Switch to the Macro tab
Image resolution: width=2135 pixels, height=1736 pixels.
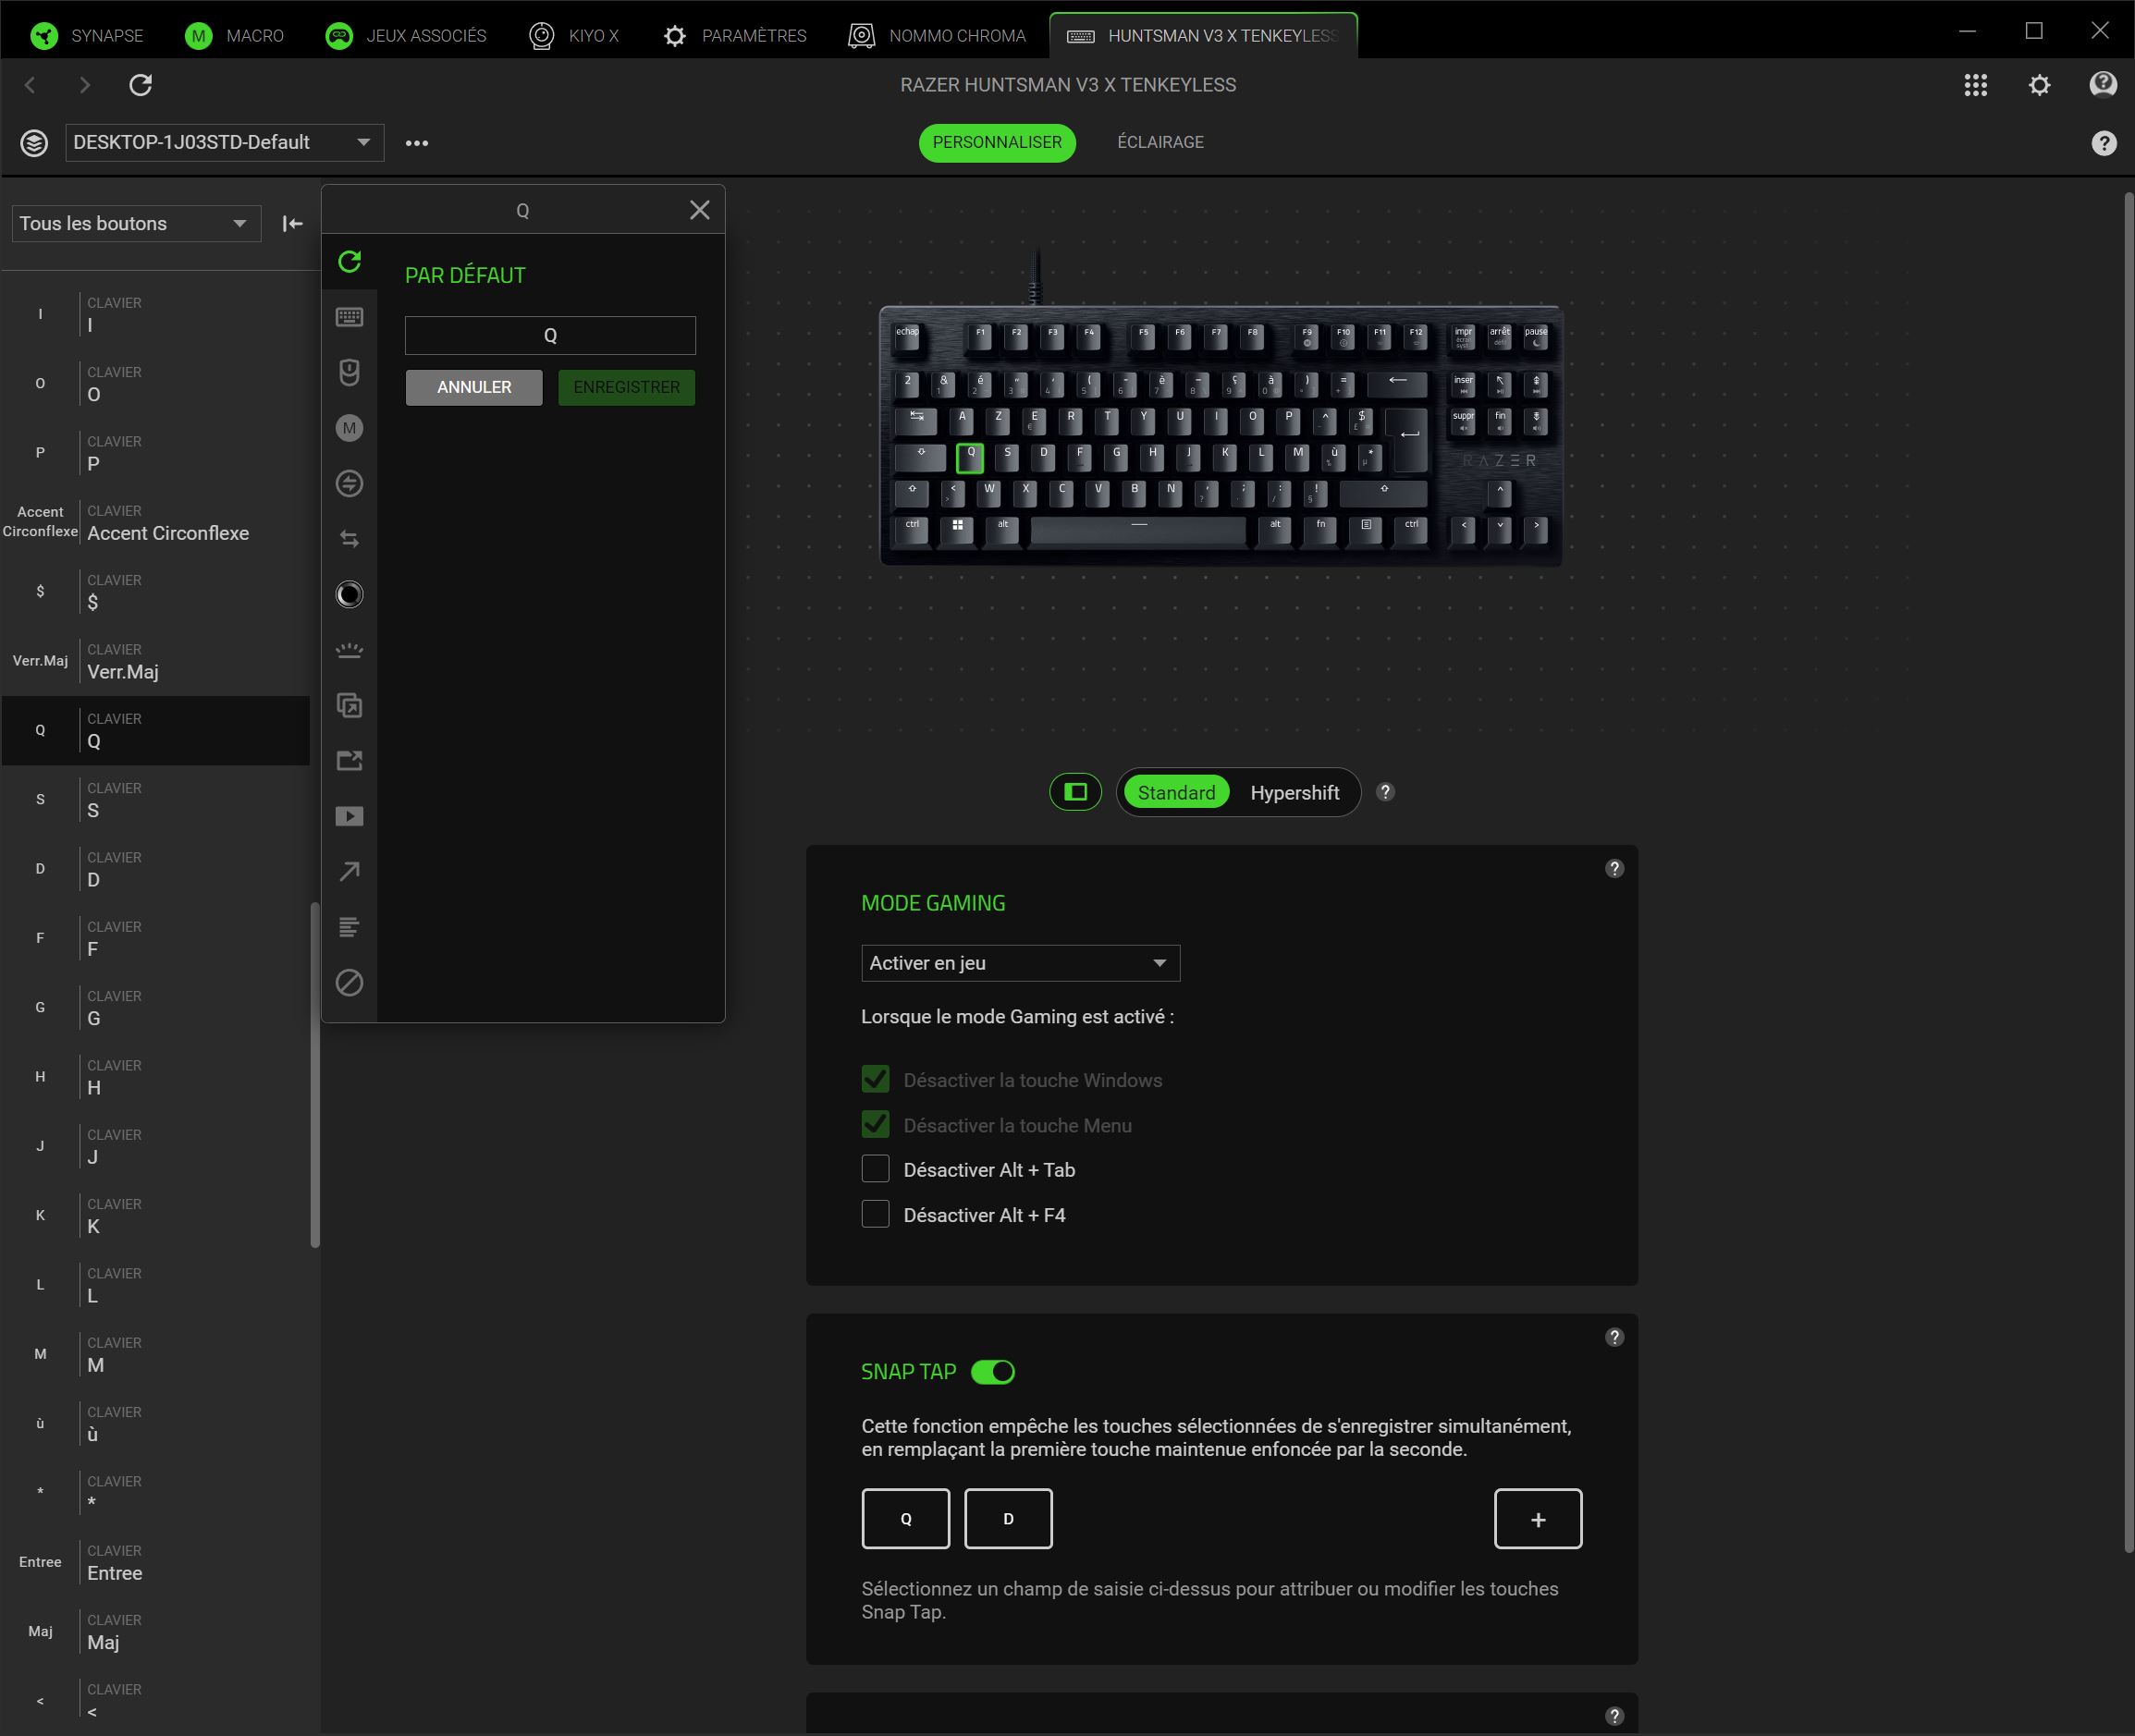(x=235, y=36)
